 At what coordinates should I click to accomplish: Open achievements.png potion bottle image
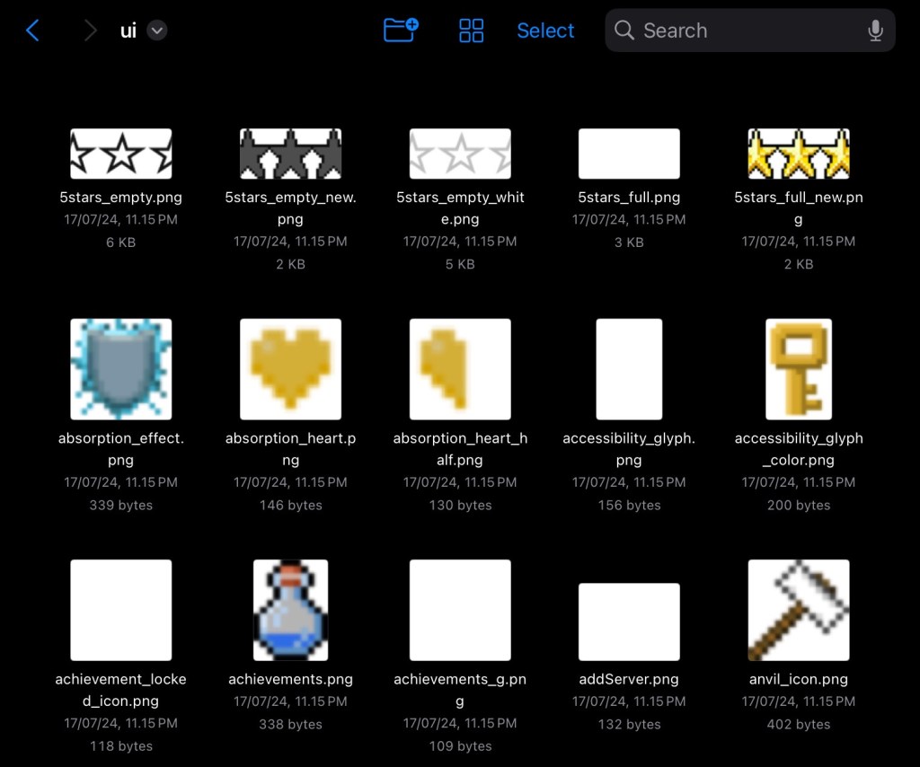(290, 610)
